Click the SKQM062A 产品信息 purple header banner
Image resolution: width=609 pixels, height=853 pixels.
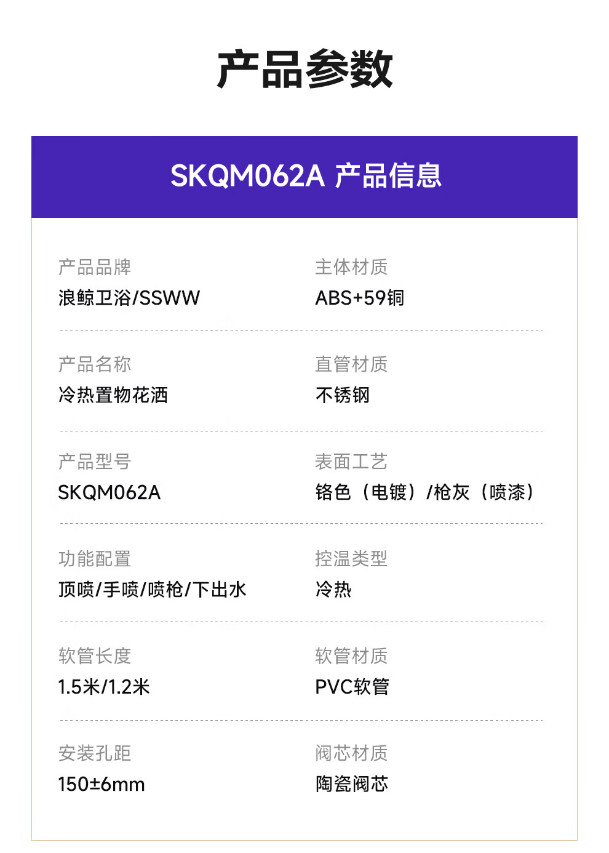click(x=304, y=177)
